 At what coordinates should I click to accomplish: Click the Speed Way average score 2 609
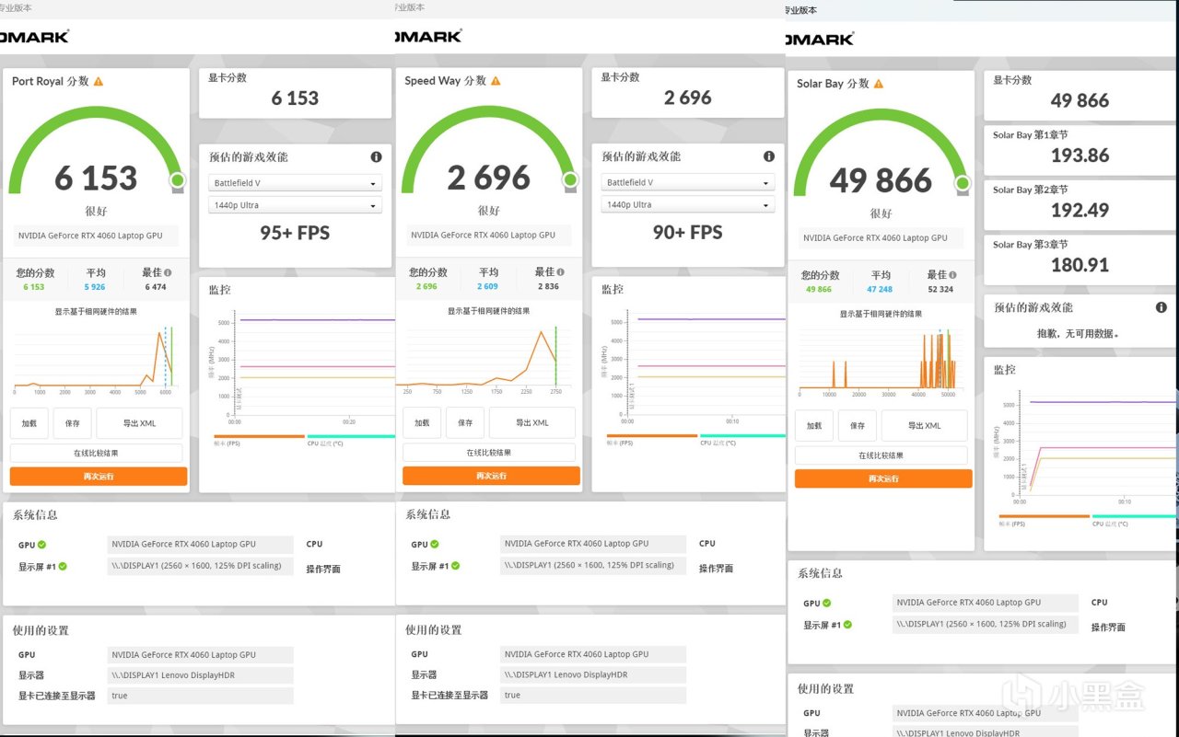click(x=488, y=286)
